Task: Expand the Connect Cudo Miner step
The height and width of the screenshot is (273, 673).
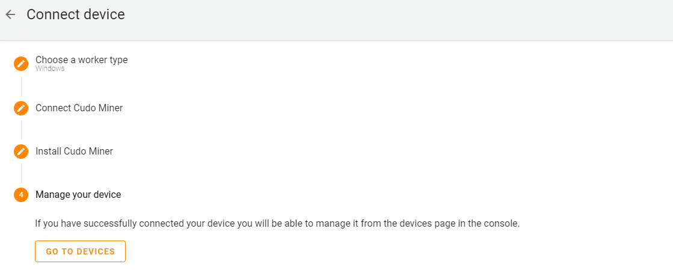Action: tap(79, 108)
